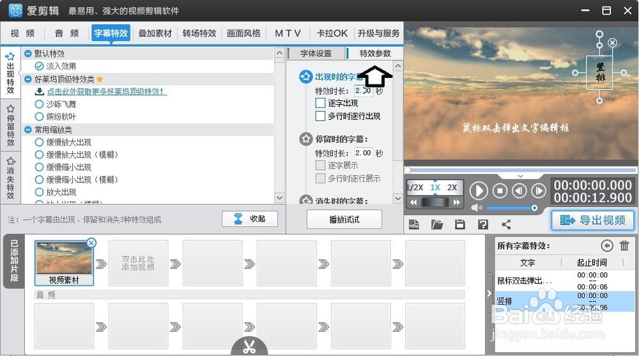Switch to 字体设置 tab

click(x=316, y=54)
